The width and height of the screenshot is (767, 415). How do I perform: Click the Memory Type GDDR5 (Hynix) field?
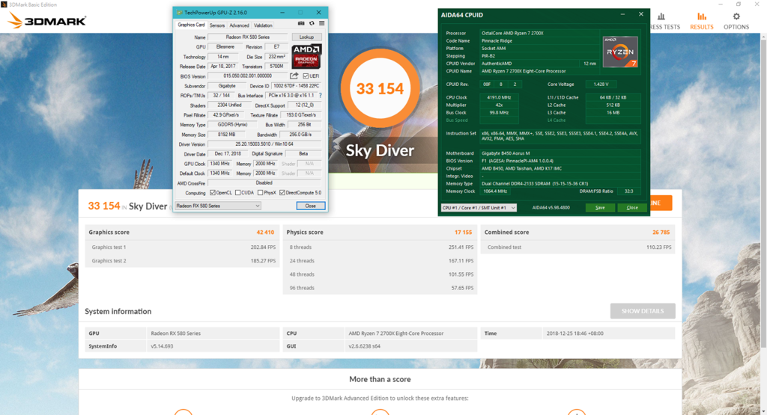coord(232,125)
